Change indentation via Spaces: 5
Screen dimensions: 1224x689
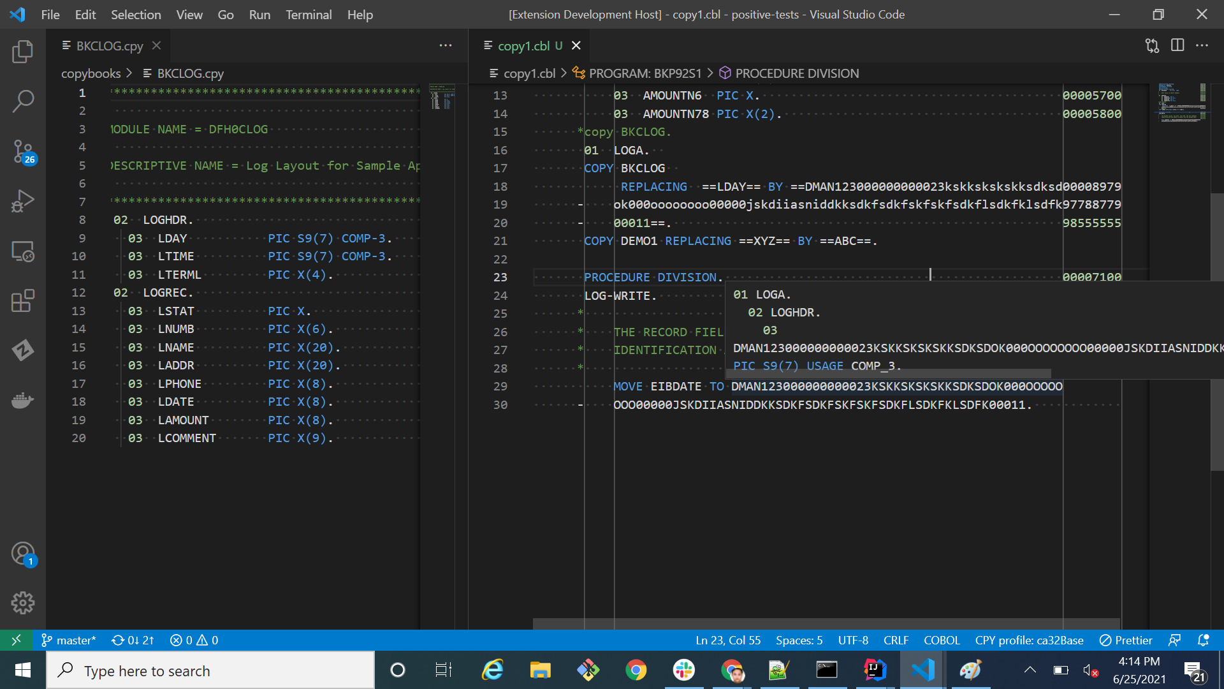click(x=799, y=640)
